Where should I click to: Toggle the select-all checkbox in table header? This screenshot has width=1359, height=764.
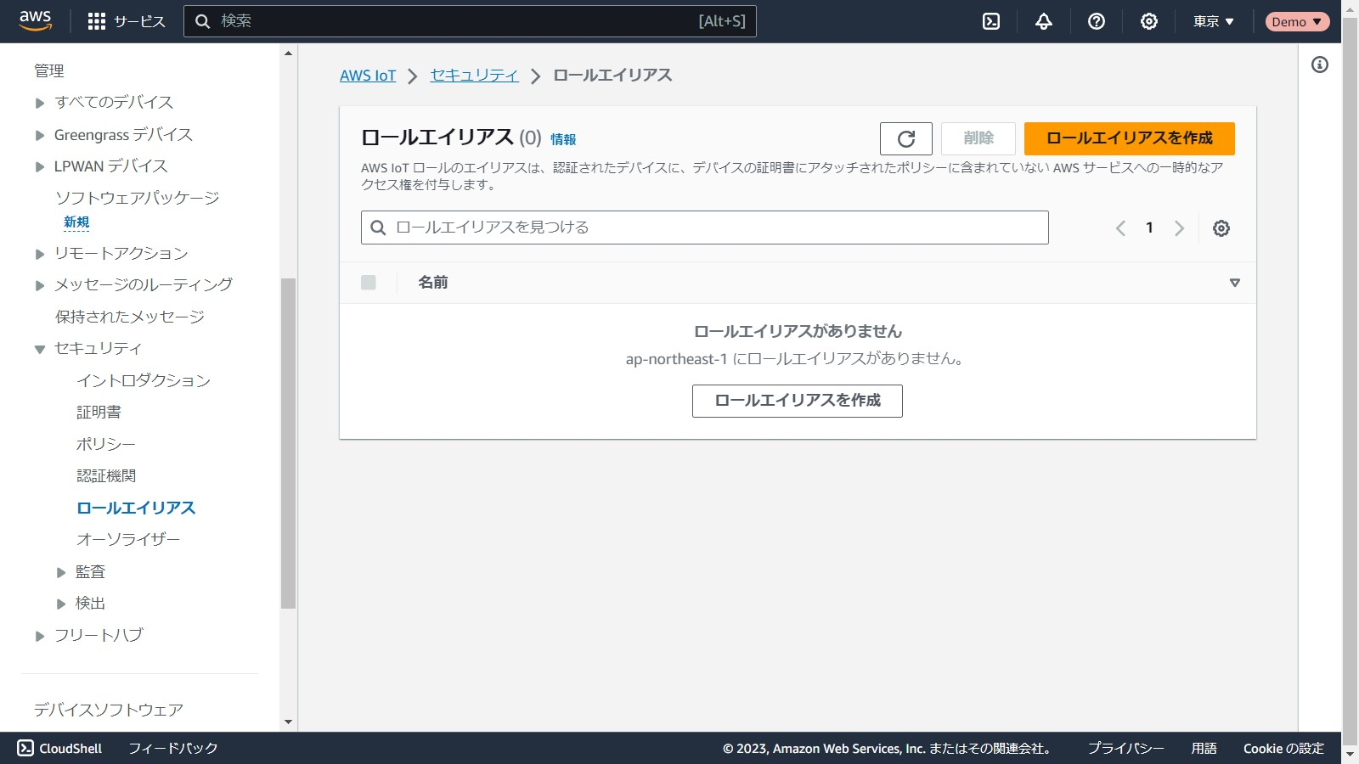coord(369,283)
